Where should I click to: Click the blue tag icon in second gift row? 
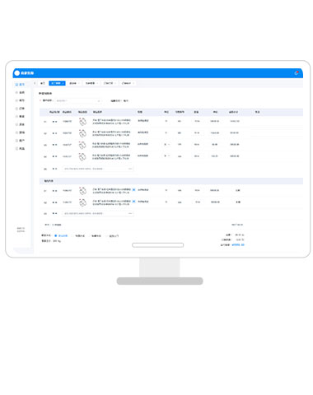click(133, 202)
